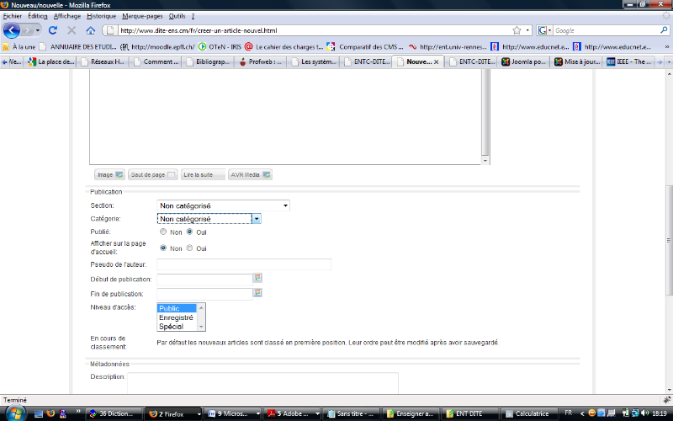Open the À la une feed bookmark
Screen dimensions: 673x421
[19, 47]
